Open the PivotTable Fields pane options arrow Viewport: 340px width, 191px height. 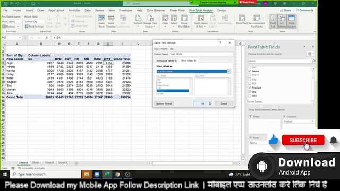304,47
